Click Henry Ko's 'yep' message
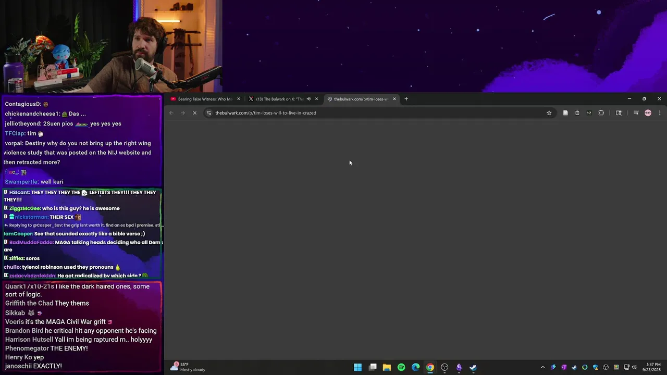This screenshot has width=667, height=375. tap(24, 357)
